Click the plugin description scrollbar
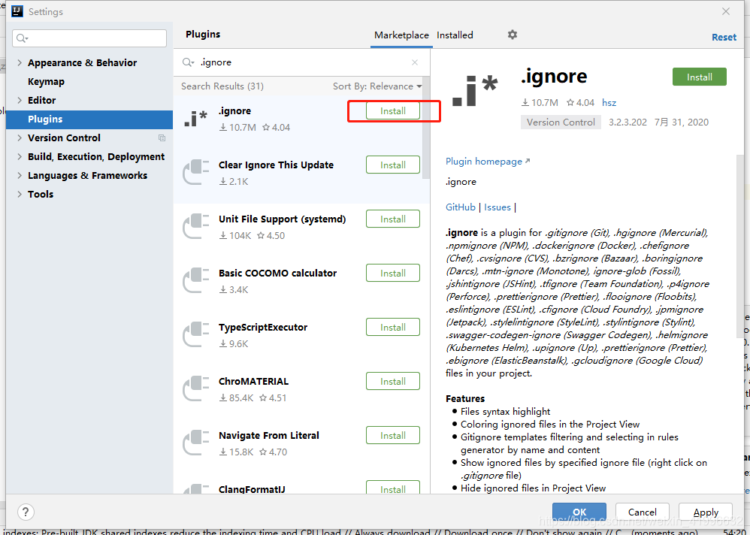This screenshot has width=750, height=535. tap(740, 246)
